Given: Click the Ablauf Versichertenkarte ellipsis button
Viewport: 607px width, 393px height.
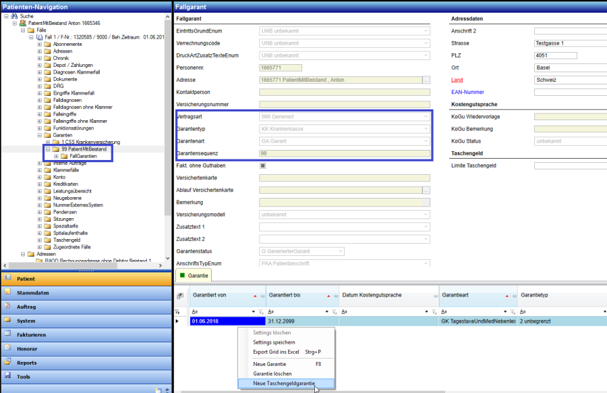Looking at the screenshot, I should click(x=426, y=190).
